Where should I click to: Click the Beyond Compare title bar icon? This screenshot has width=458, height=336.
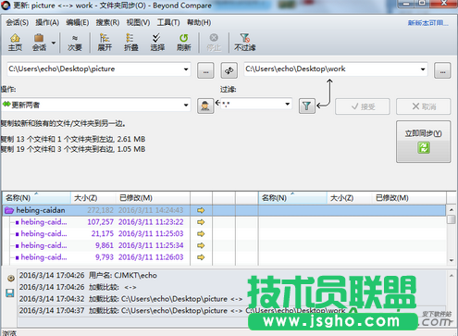pyautogui.click(x=6, y=6)
